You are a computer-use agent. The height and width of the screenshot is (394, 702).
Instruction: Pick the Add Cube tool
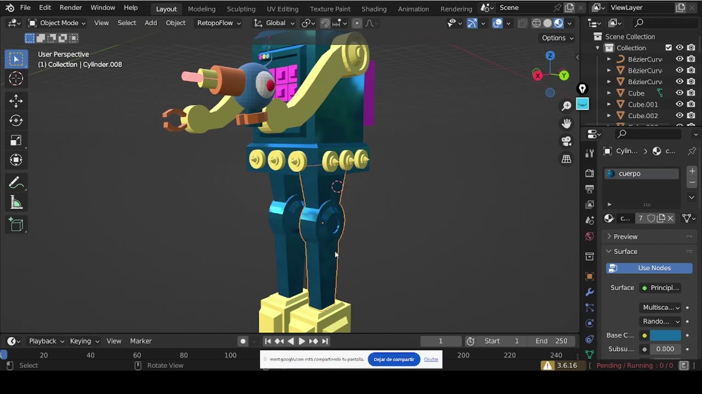pyautogui.click(x=16, y=224)
